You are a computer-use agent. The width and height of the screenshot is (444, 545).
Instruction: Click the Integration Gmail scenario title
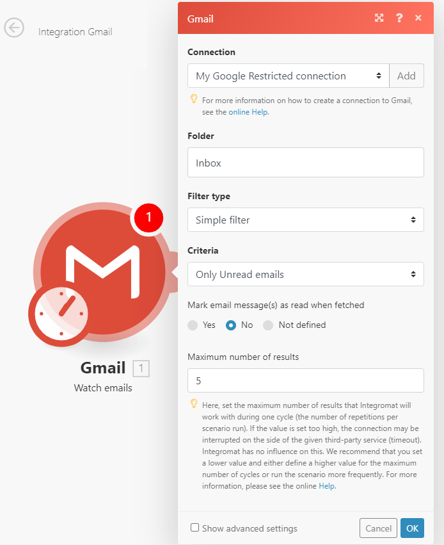(75, 32)
